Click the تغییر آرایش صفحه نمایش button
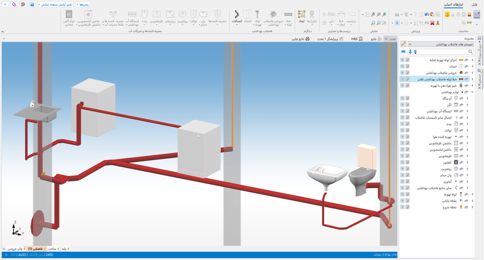This screenshot has width=484, height=260. coord(57,4)
